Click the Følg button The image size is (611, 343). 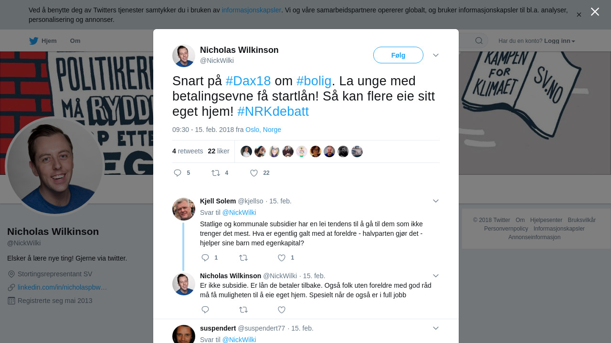(x=398, y=55)
